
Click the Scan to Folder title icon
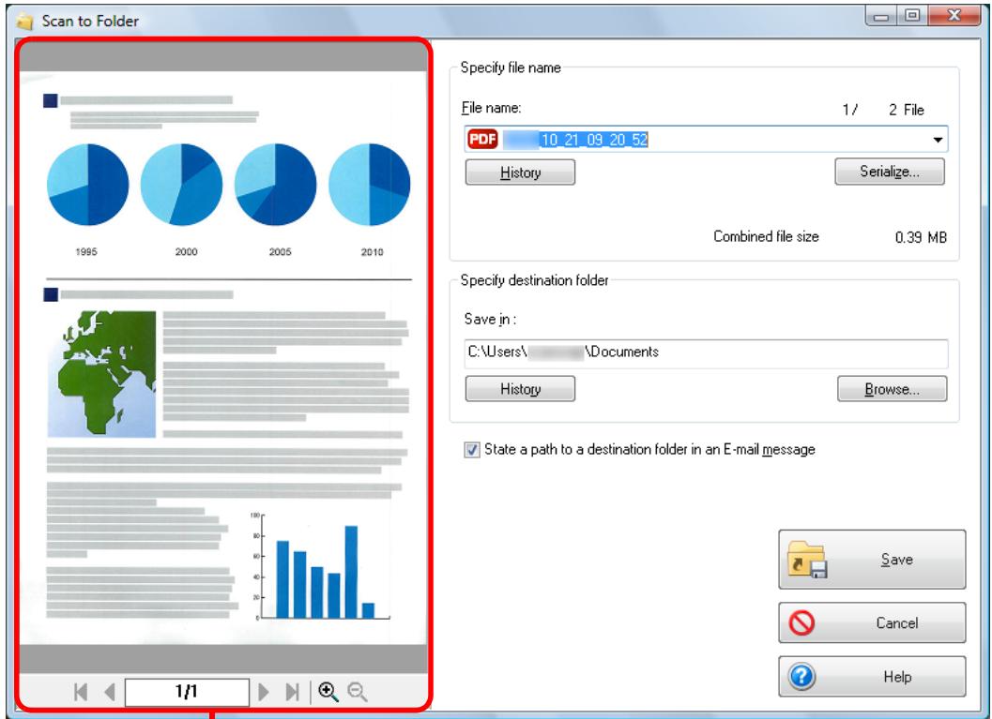[25, 22]
